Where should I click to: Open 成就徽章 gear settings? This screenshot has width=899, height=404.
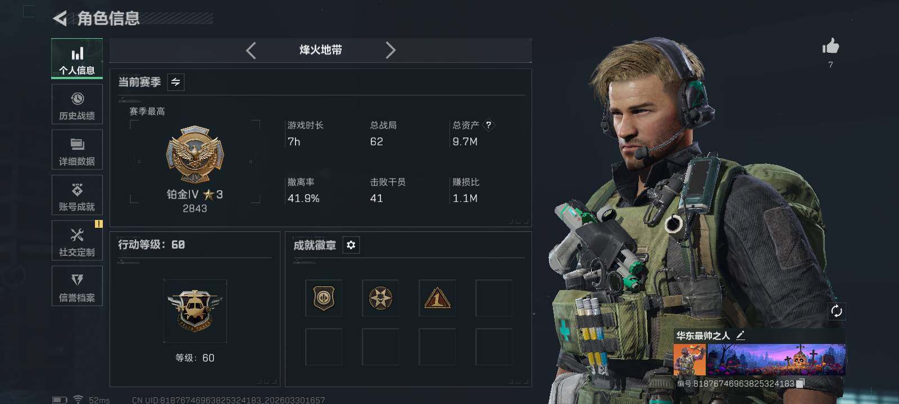point(351,245)
